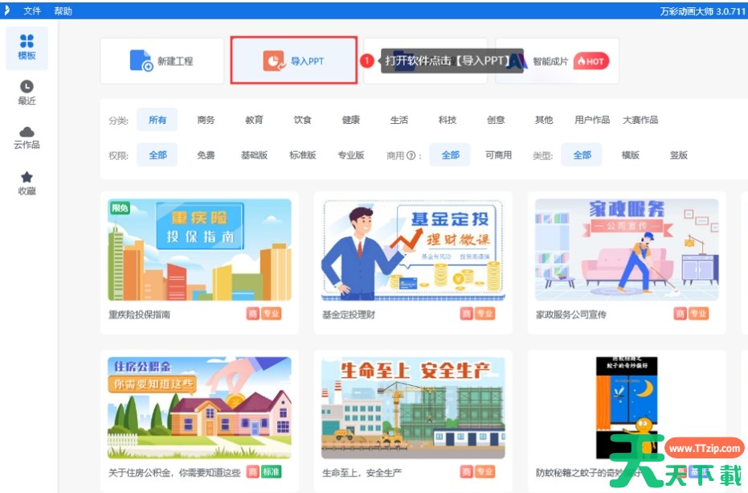Select the 科技 category filter
748x493 pixels.
[x=447, y=120]
